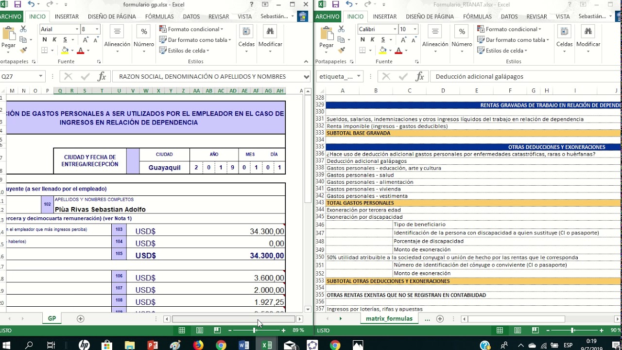Save the formulario gp.xlsx workbook
The image size is (622, 350).
(18, 4)
